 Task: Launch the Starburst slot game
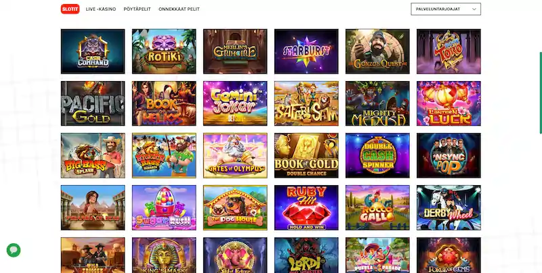point(306,51)
